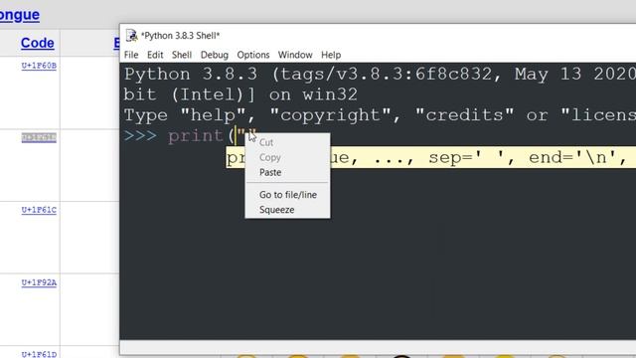
Task: Open the U+1F92A code link in browser
Action: (x=39, y=282)
